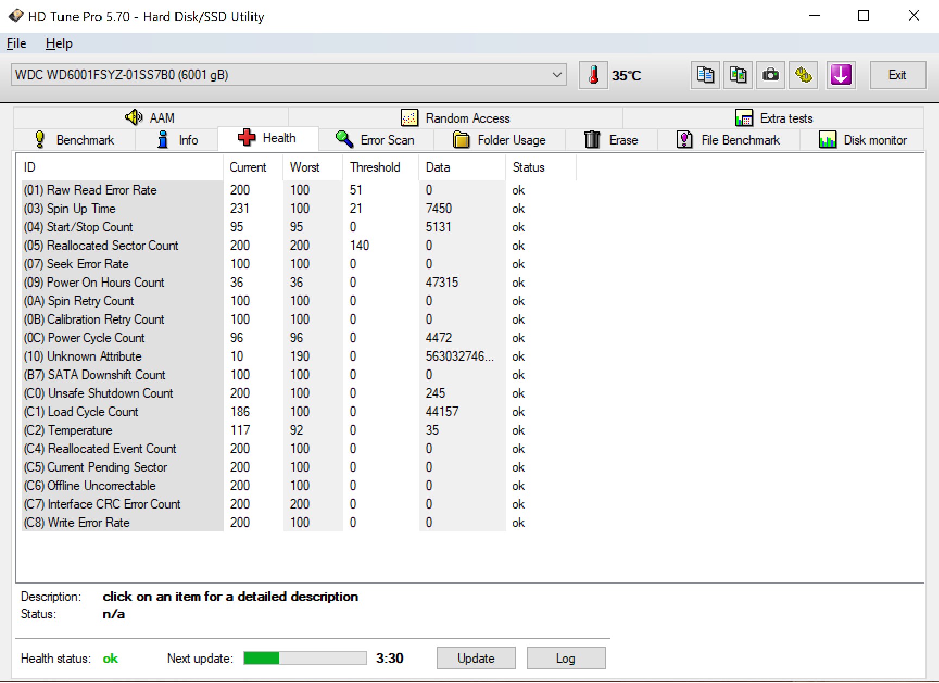The image size is (939, 683).
Task: Click the HD Tune Pro title bar icon
Action: [x=16, y=16]
